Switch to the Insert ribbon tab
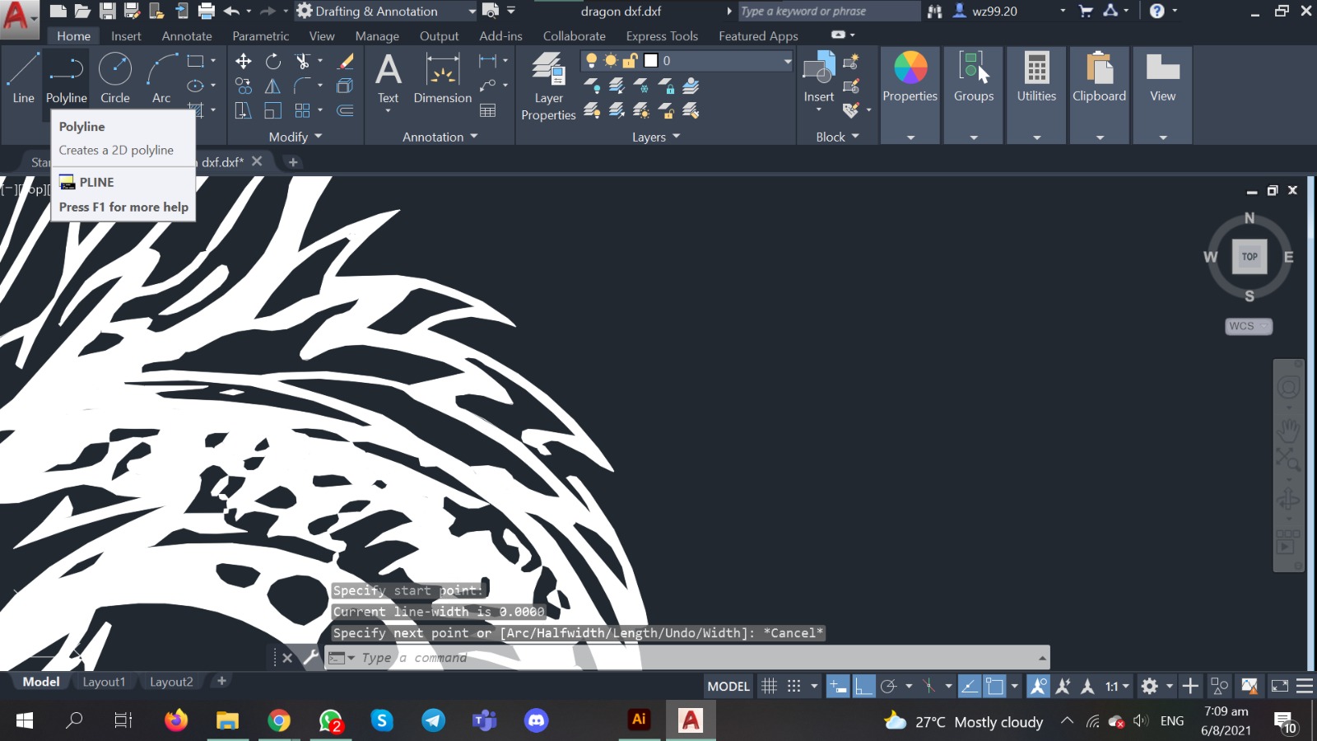Viewport: 1317px width, 741px height. 126,36
